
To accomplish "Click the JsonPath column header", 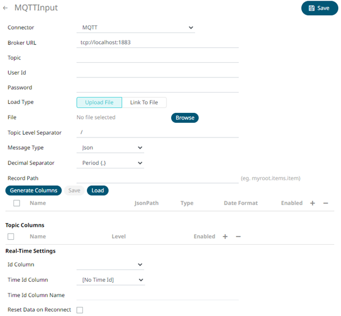I will pyautogui.click(x=146, y=203).
